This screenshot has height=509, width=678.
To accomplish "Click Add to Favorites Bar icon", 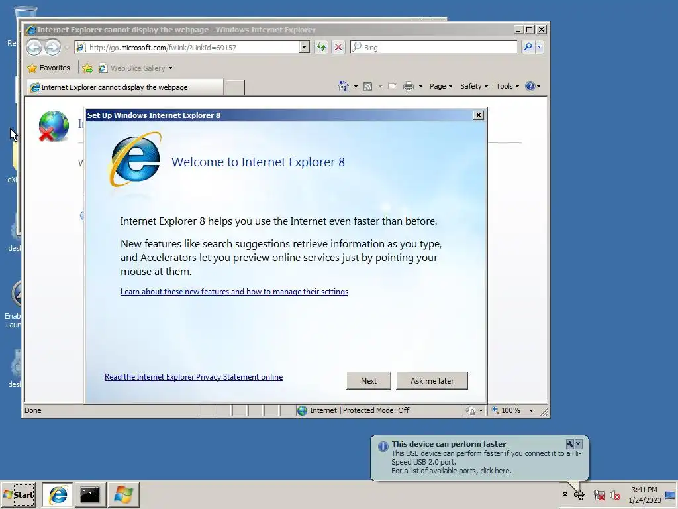I will [87, 68].
